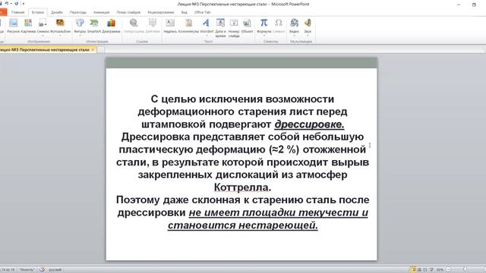Open the Рецензирование ribbon tab
This screenshot has height=273, width=486.
160,12
